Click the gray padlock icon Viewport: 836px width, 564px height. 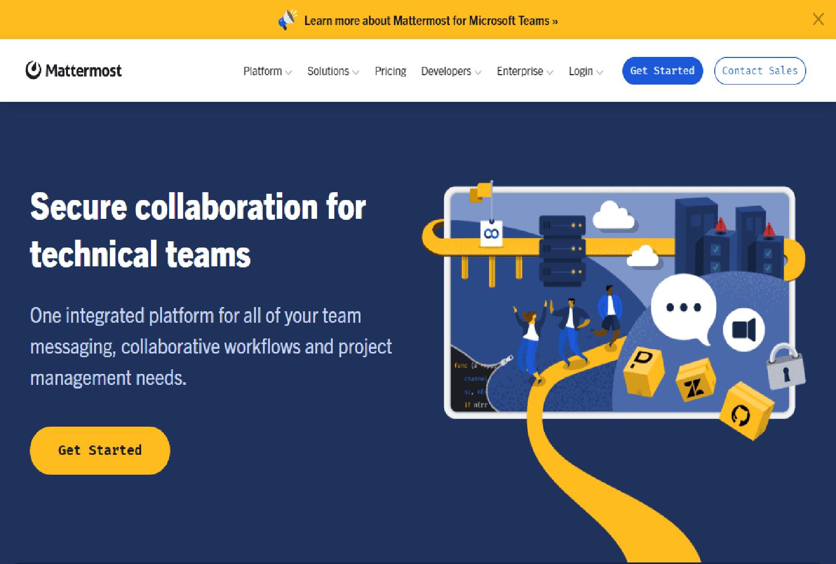[785, 367]
